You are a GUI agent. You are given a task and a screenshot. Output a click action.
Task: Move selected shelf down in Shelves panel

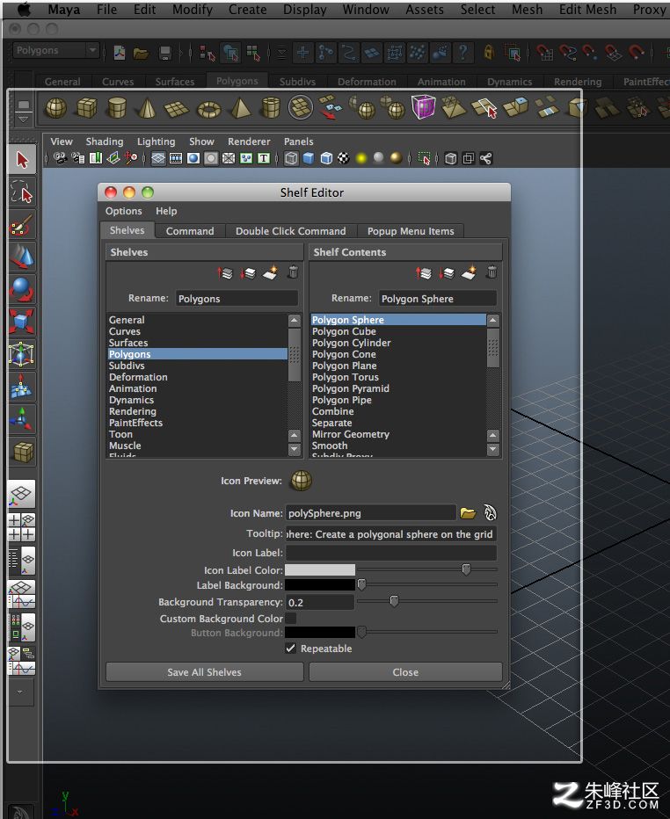(247, 272)
